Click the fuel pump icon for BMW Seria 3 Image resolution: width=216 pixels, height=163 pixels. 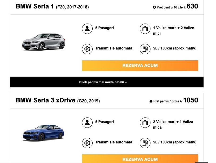click(x=145, y=143)
